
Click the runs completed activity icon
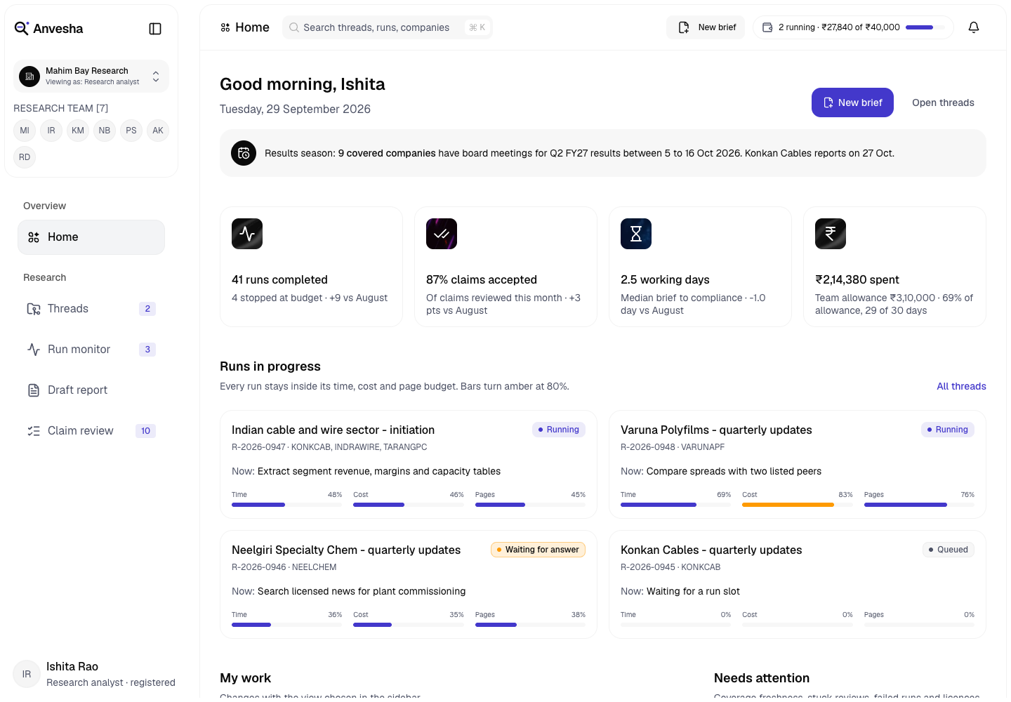tap(247, 234)
